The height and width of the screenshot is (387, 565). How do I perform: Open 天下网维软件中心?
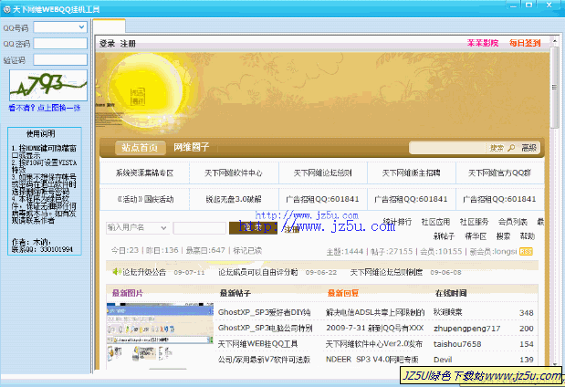pos(234,173)
